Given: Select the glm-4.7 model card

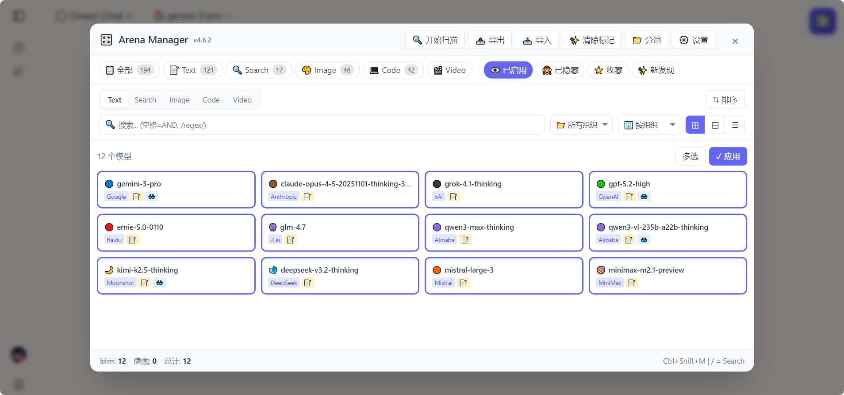Looking at the screenshot, I should [340, 233].
